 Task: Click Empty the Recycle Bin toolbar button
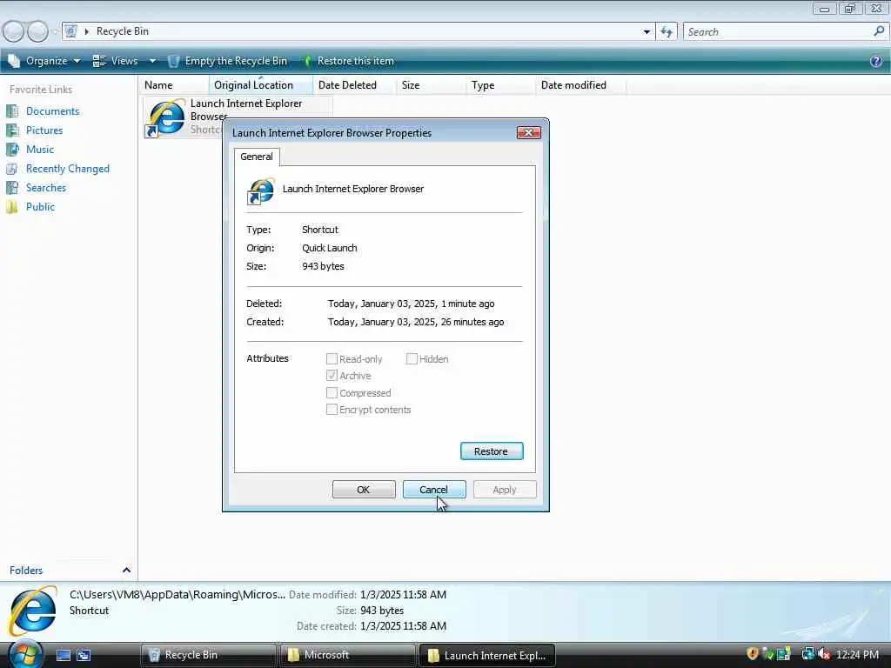[x=228, y=61]
